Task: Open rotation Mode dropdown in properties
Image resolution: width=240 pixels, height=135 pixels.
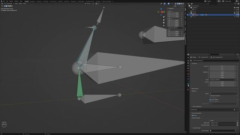Action: click(222, 80)
